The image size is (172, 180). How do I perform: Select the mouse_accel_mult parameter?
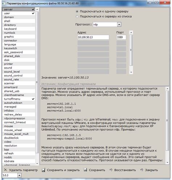coord(19,134)
